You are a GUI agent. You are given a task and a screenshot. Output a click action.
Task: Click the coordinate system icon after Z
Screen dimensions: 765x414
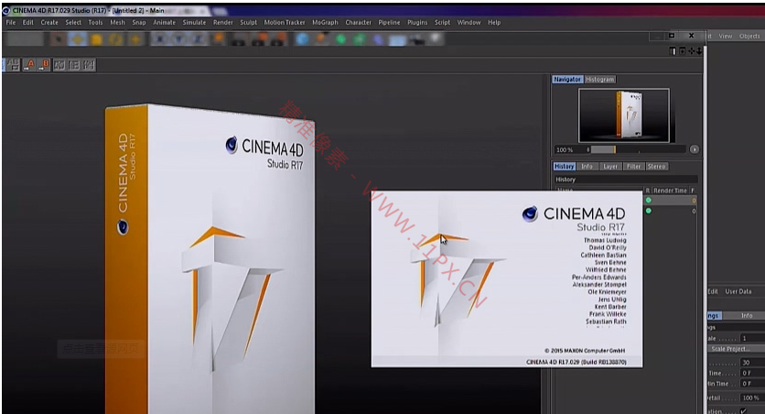pos(219,39)
